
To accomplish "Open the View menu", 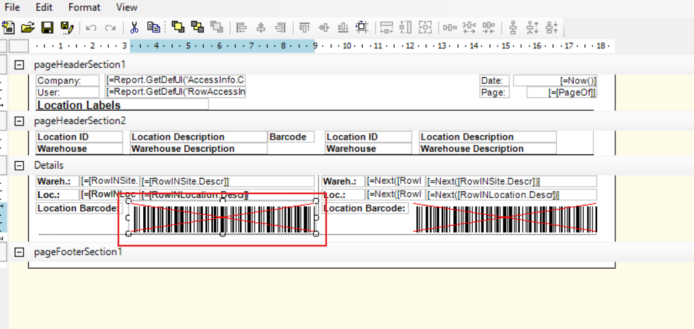I will click(126, 7).
